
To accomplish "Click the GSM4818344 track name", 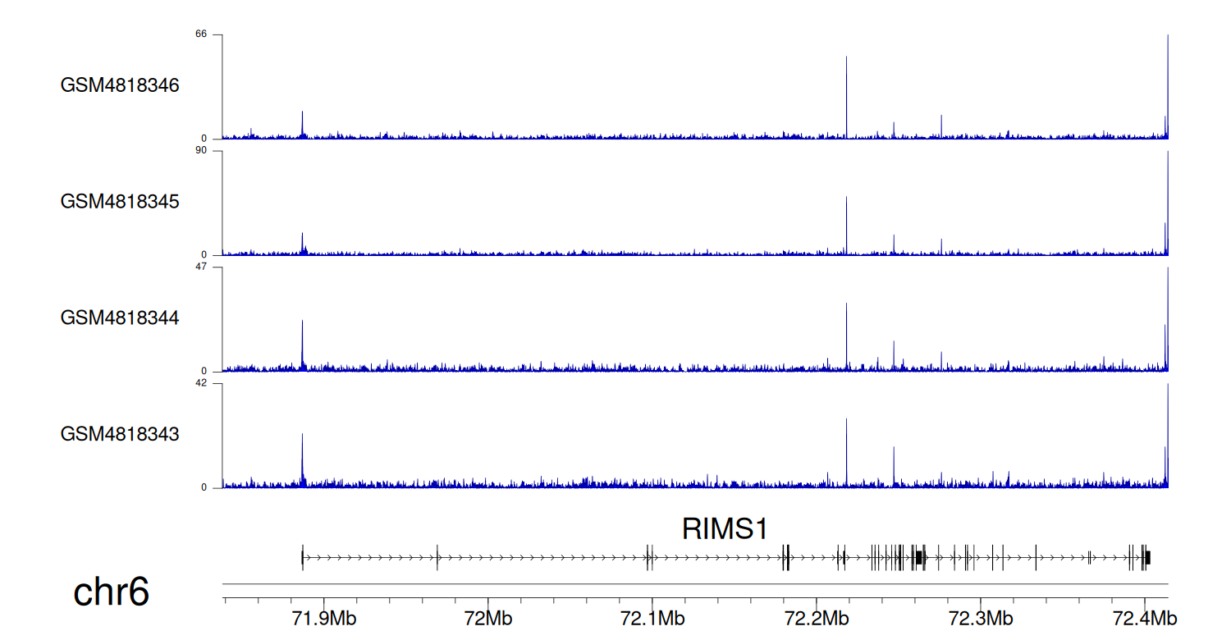I will point(120,318).
